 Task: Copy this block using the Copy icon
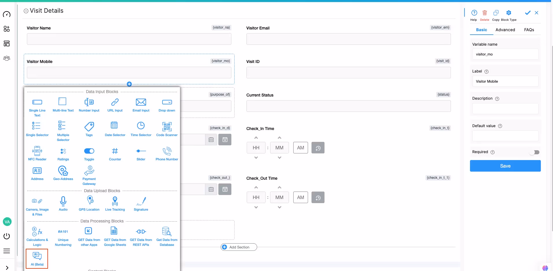(496, 13)
